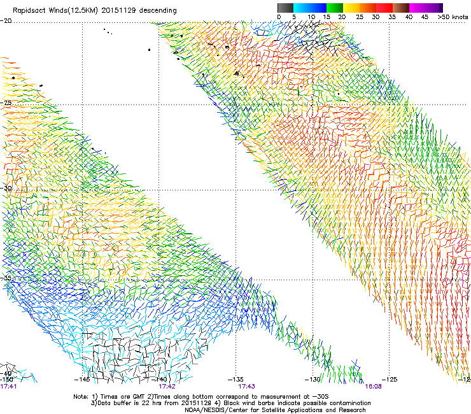Click the purple time stamp '18:08'
This screenshot has width=471, height=414.
pyautogui.click(x=373, y=387)
